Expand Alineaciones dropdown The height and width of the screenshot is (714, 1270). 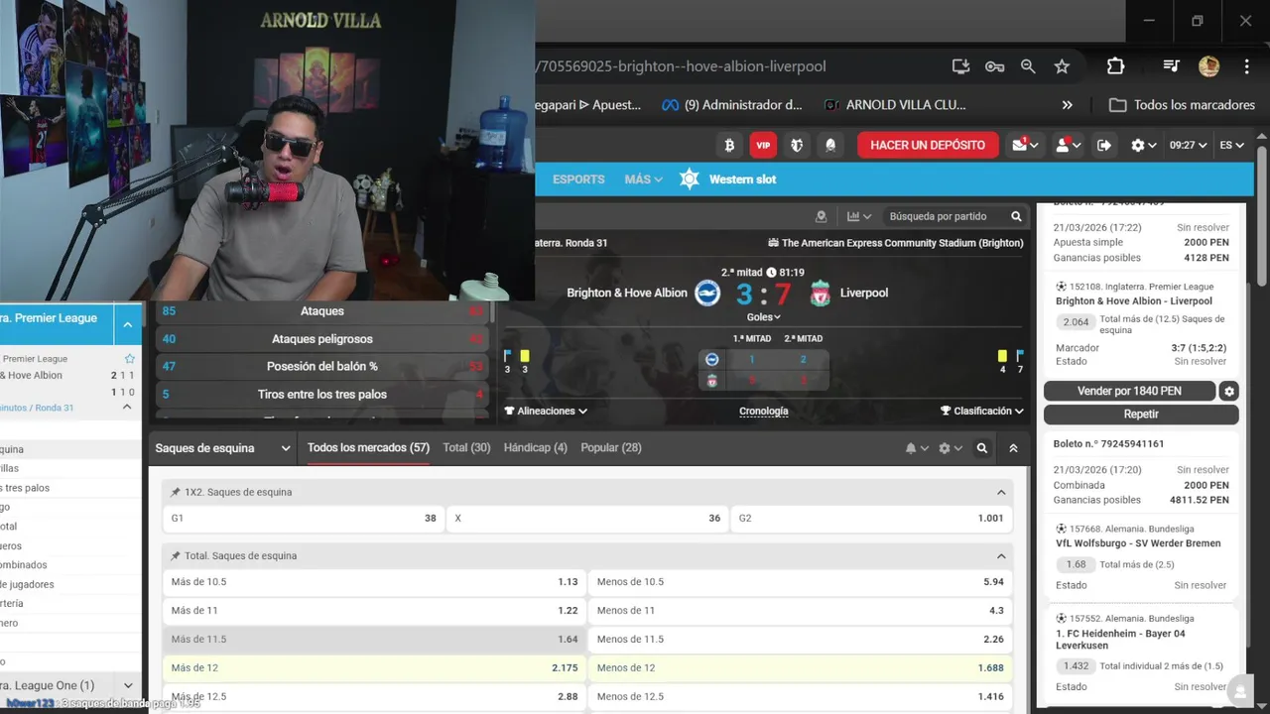(x=545, y=411)
